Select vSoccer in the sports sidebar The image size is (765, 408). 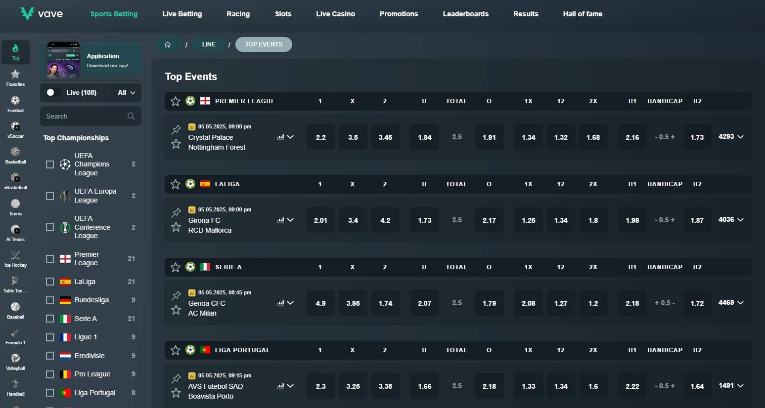point(15,129)
